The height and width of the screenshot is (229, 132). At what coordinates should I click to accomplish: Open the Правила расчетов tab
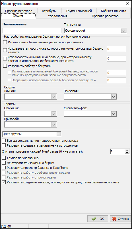coord(105,16)
